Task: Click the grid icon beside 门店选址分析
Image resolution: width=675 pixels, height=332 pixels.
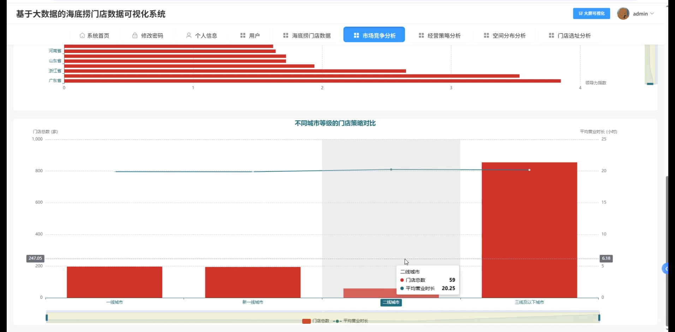Action: point(551,35)
